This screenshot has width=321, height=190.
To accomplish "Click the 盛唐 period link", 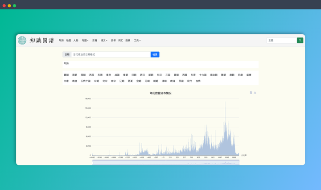I will tap(249, 75).
